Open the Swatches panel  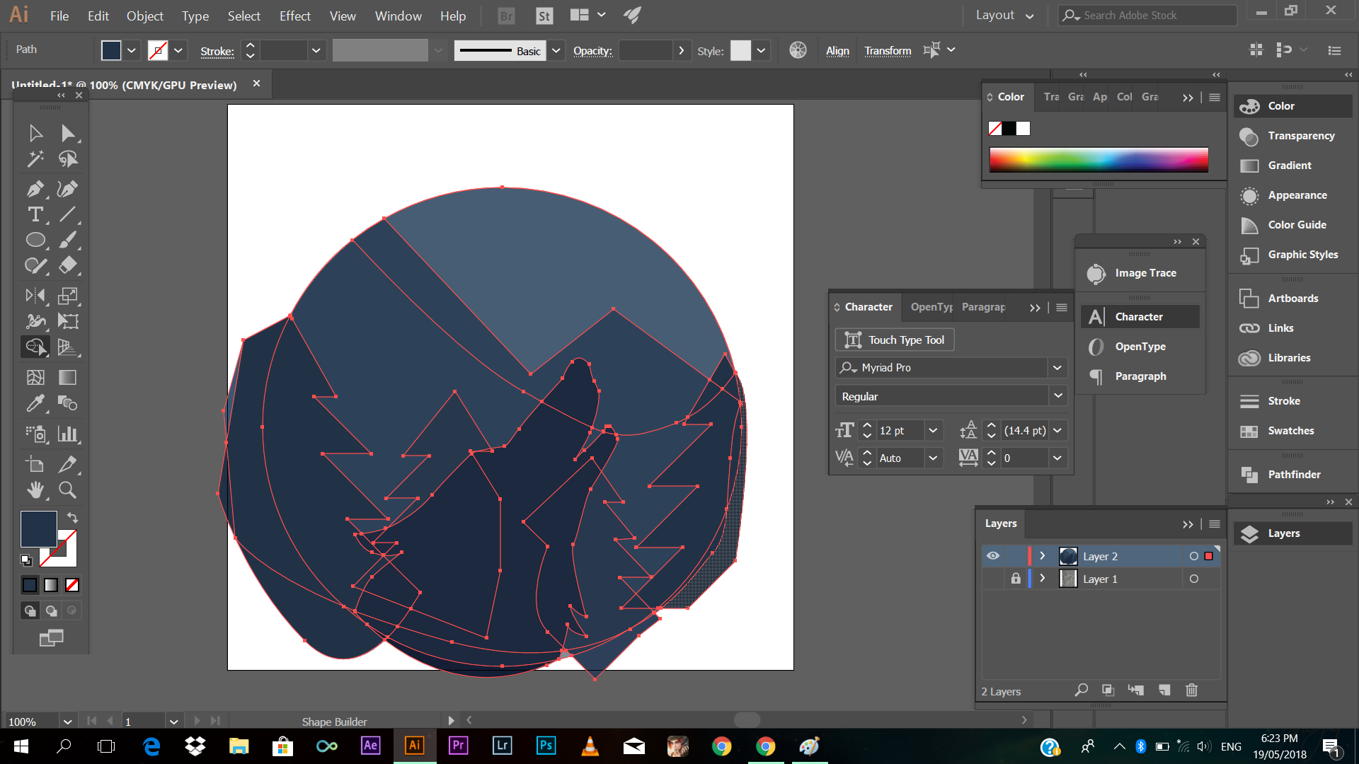coord(1292,431)
